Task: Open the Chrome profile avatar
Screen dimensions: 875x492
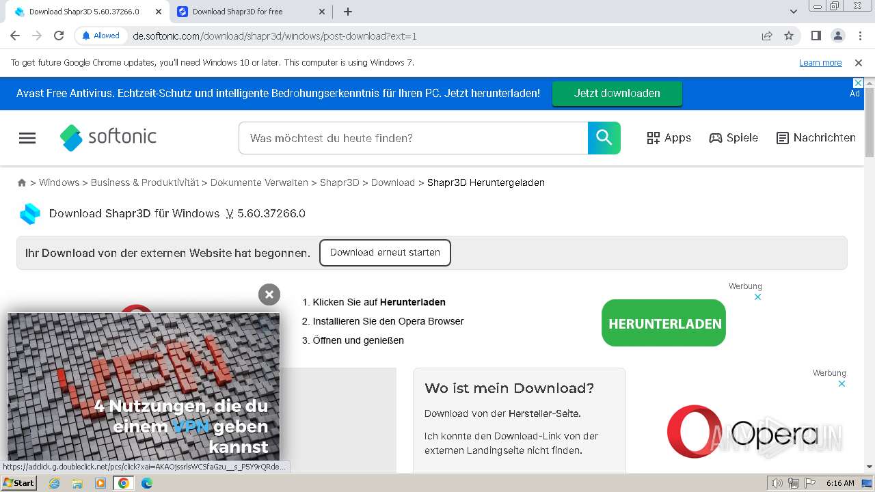Action: click(837, 36)
